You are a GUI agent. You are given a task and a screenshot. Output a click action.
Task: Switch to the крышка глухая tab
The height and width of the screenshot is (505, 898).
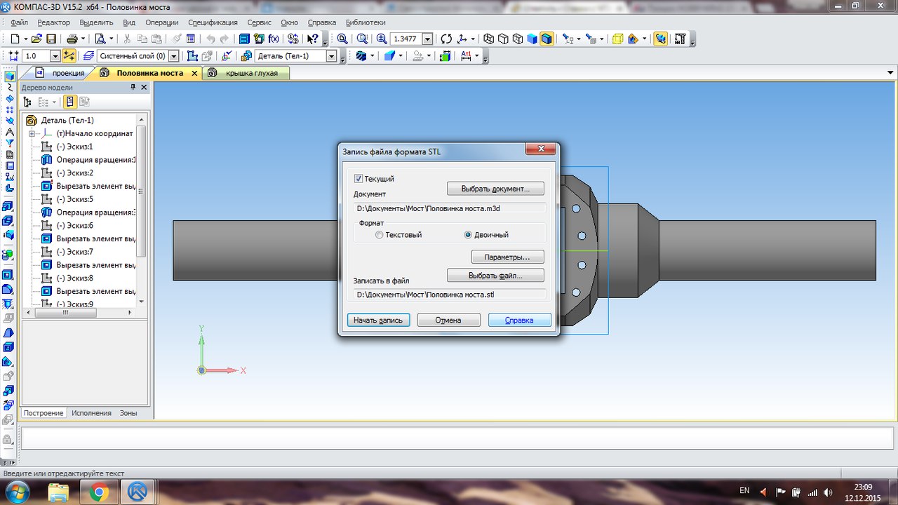(x=251, y=73)
